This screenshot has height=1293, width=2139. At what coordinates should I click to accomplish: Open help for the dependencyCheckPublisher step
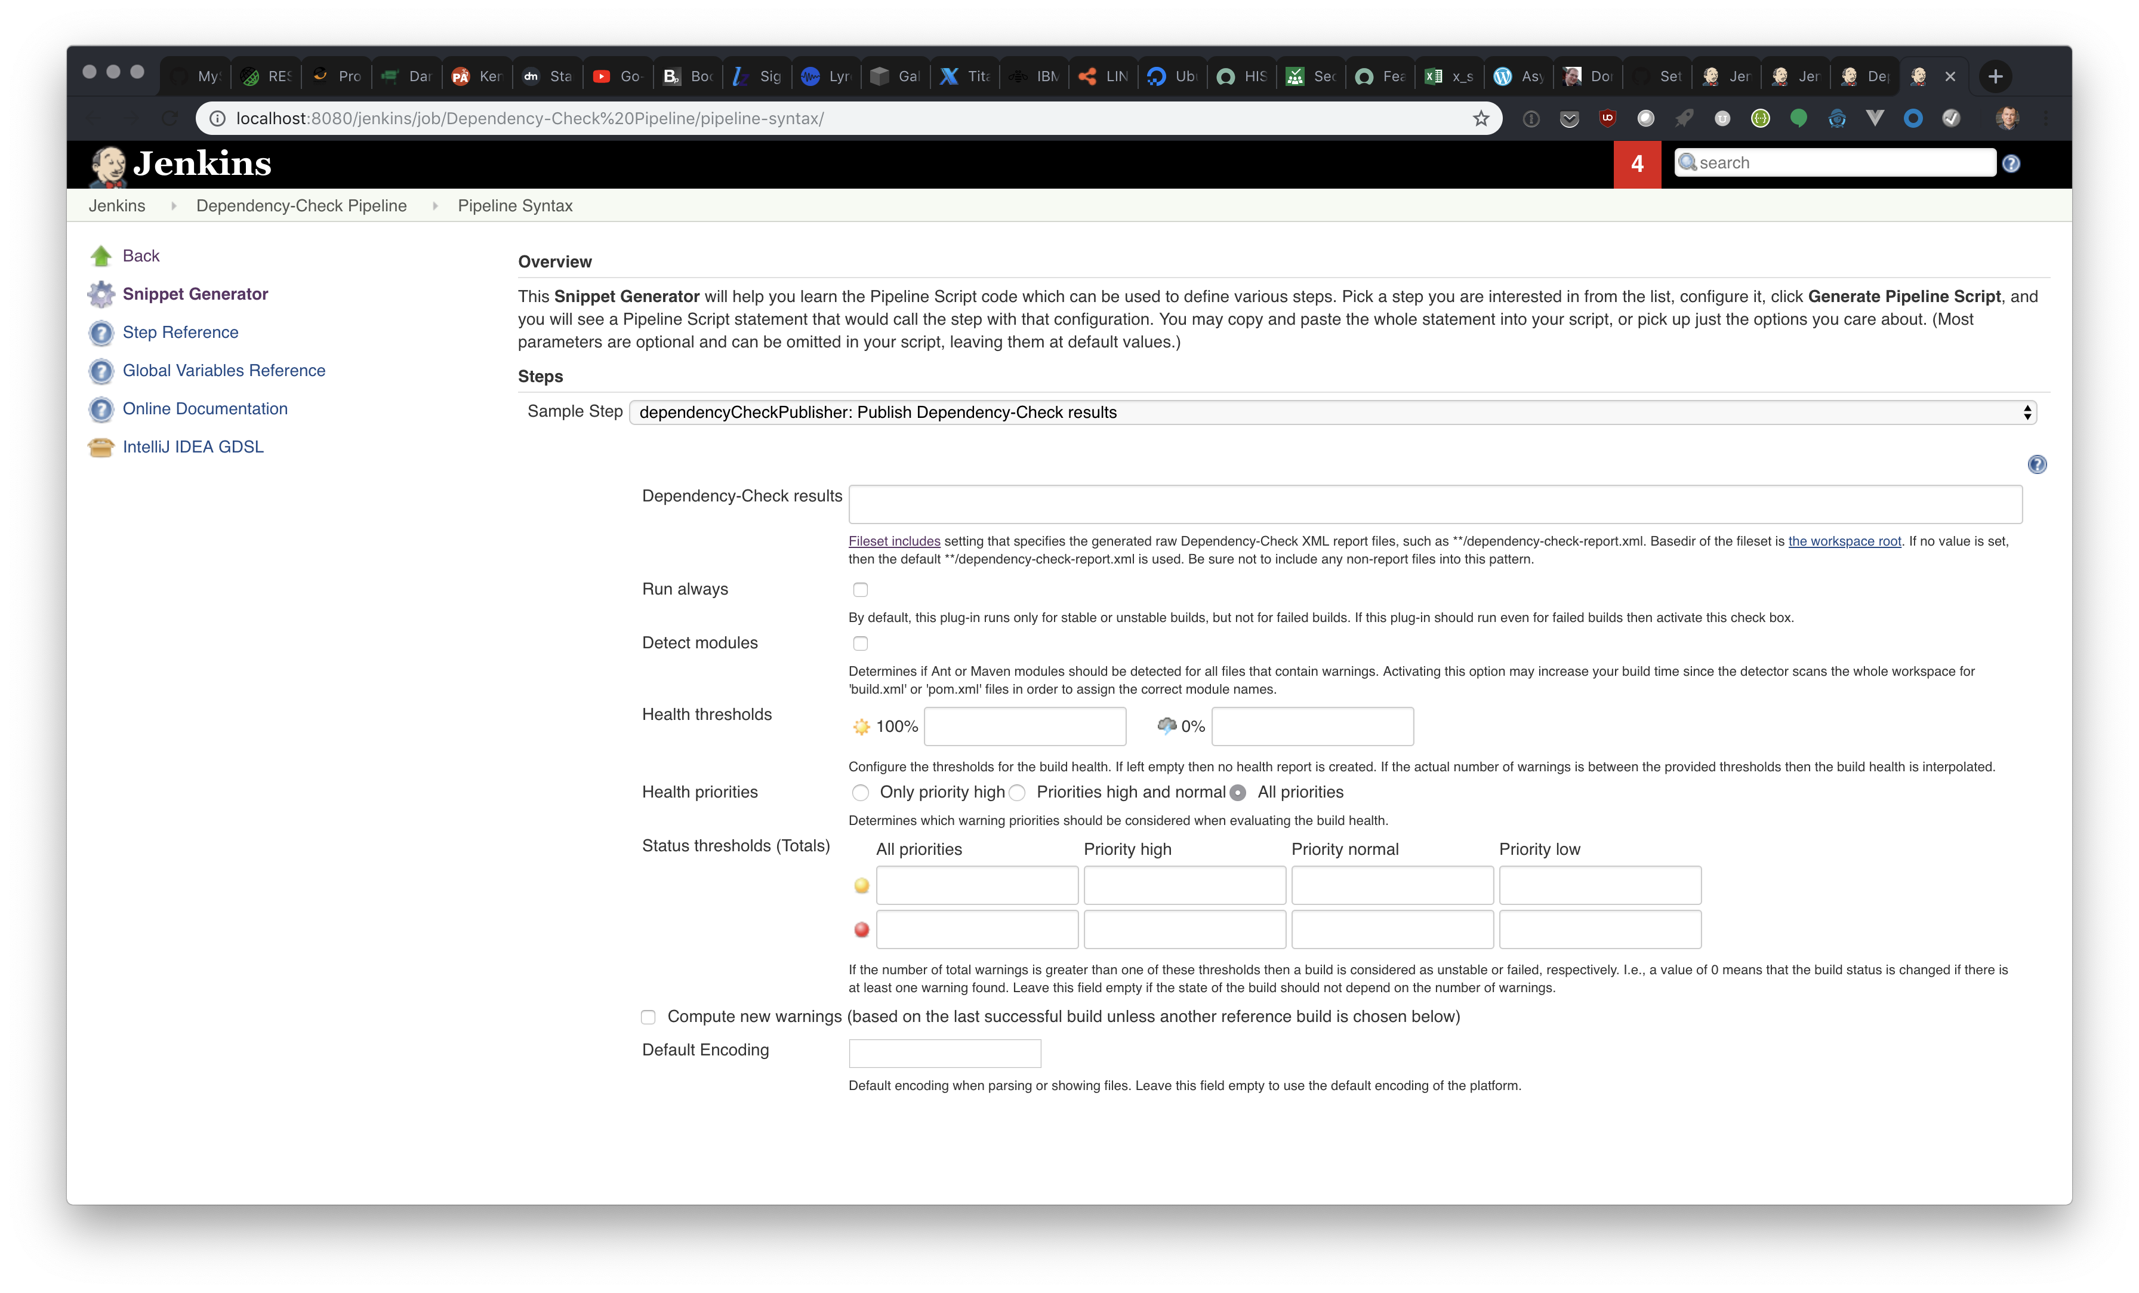(x=2036, y=464)
